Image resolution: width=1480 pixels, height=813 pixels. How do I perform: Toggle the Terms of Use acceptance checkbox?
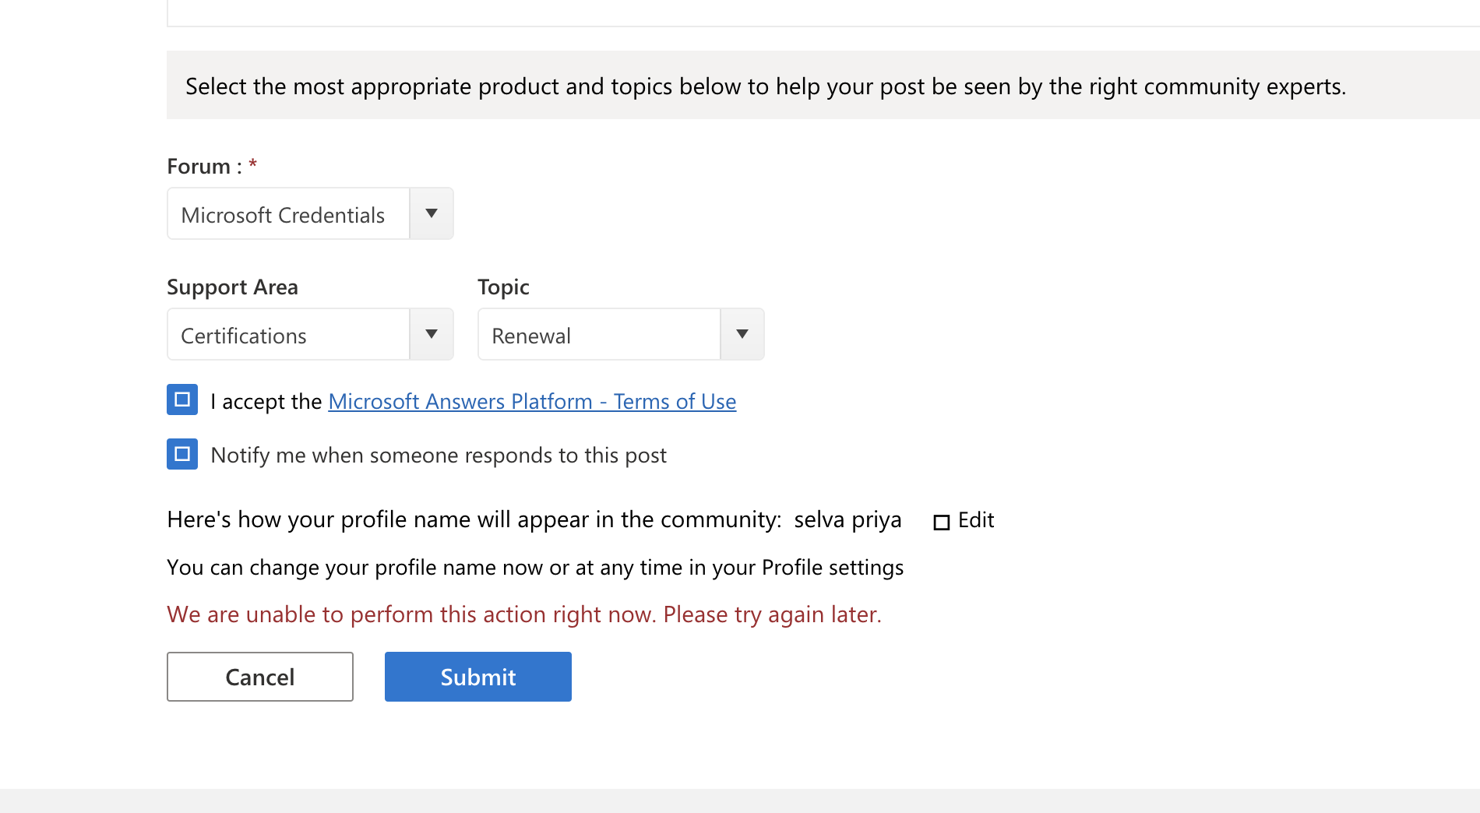tap(182, 399)
